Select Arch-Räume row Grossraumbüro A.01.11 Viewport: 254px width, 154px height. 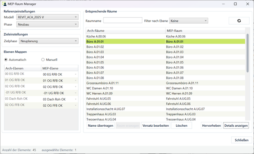coord(126,83)
